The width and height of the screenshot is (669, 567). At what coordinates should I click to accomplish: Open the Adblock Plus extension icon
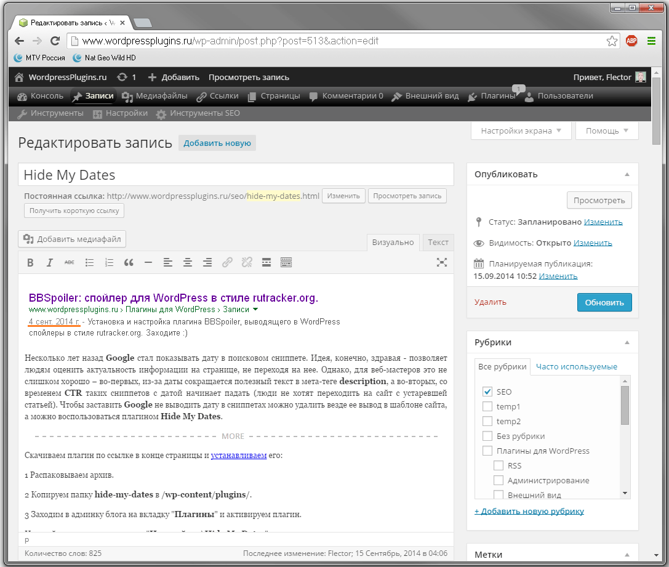(631, 41)
